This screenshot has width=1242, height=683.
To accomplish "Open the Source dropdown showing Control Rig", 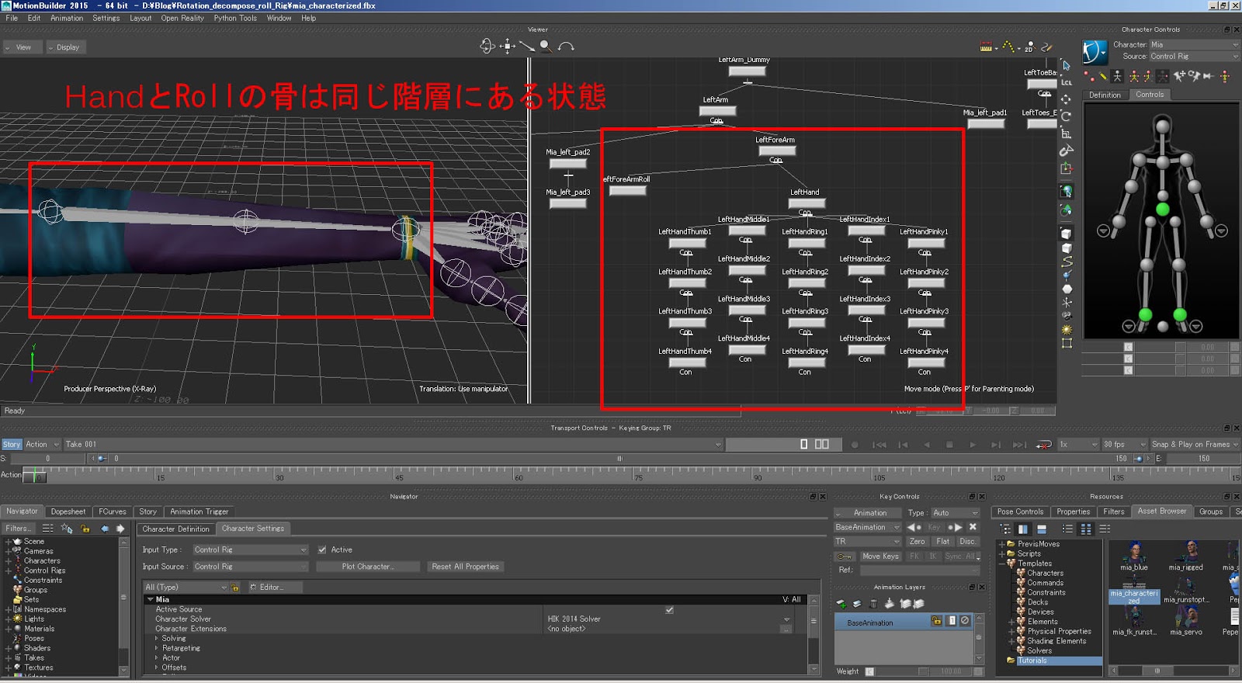I will tap(1194, 57).
